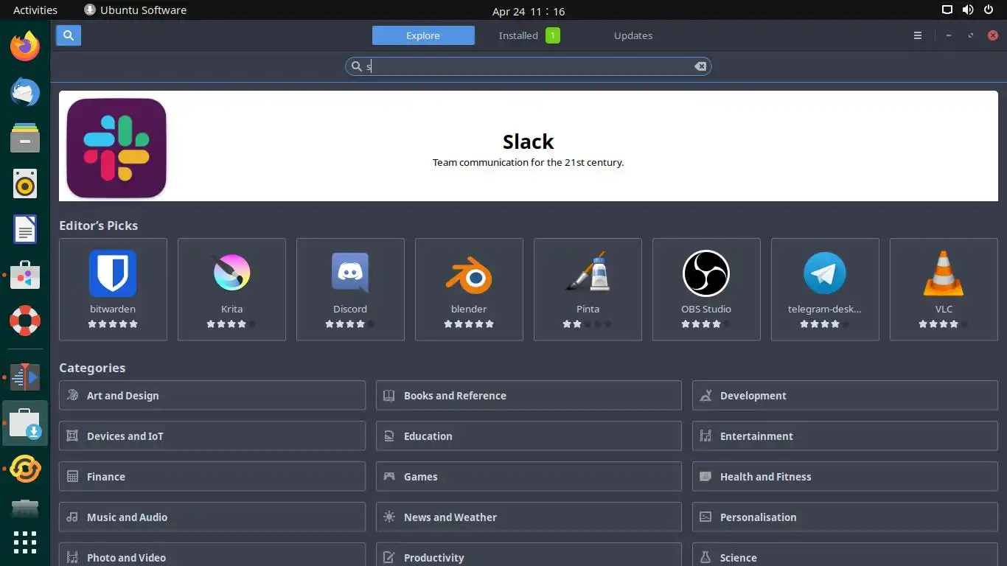This screenshot has width=1007, height=566.
Task: Click the Activities button
Action: [x=35, y=10]
